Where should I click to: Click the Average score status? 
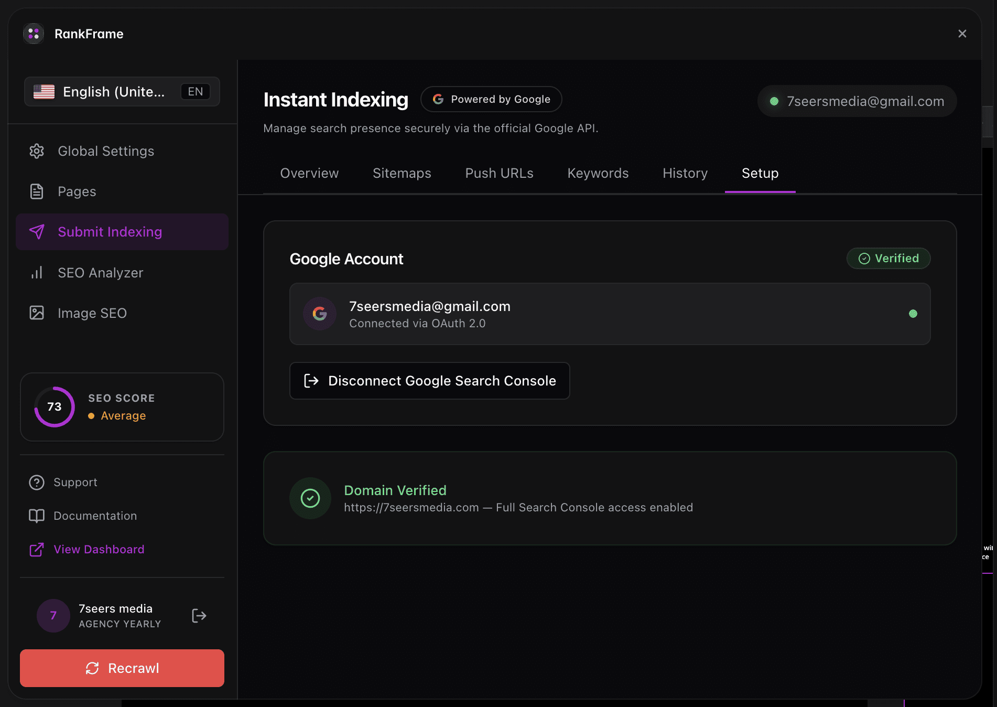pos(117,416)
